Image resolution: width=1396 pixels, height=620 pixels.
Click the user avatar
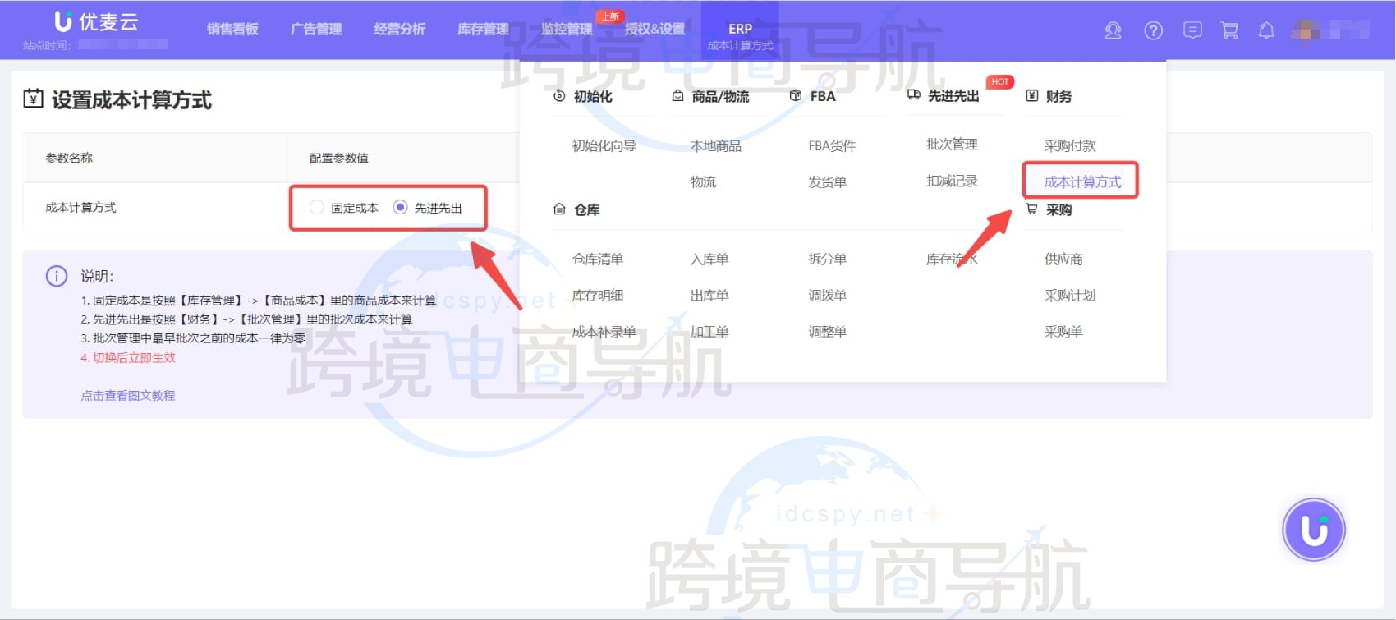tap(1305, 30)
